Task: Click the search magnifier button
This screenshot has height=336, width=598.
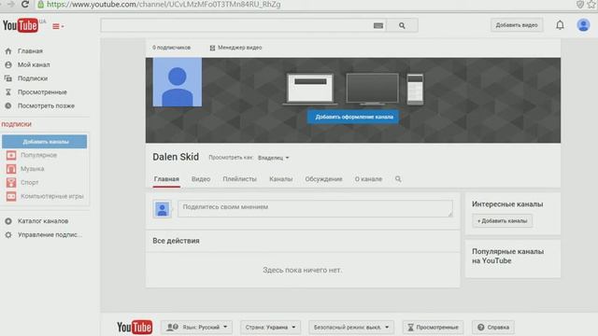Action: point(402,25)
